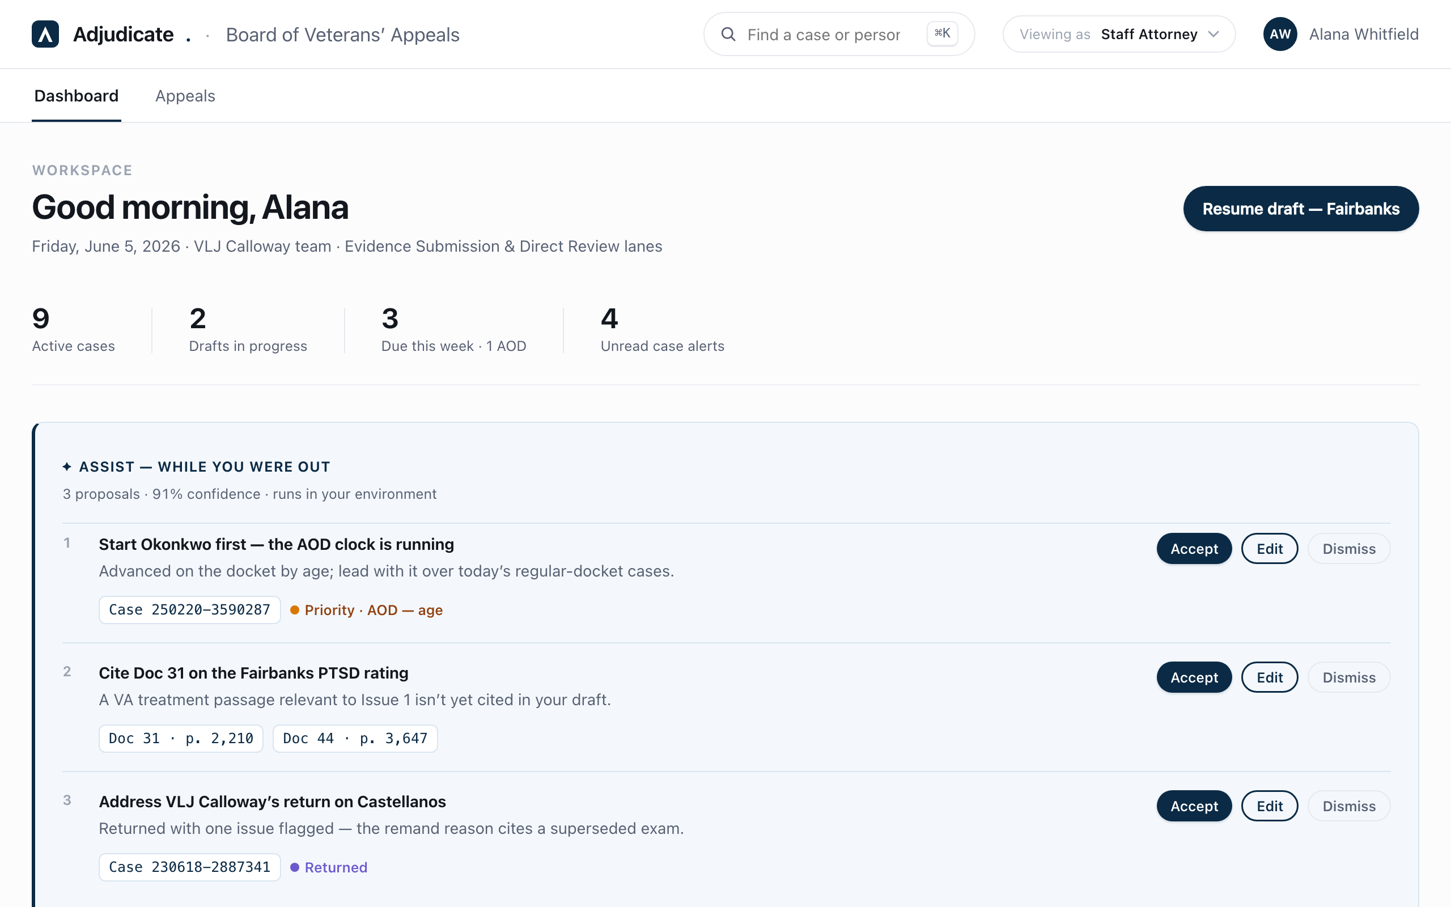
Task: Click proposal title Start Okonkwo first
Action: tap(276, 544)
